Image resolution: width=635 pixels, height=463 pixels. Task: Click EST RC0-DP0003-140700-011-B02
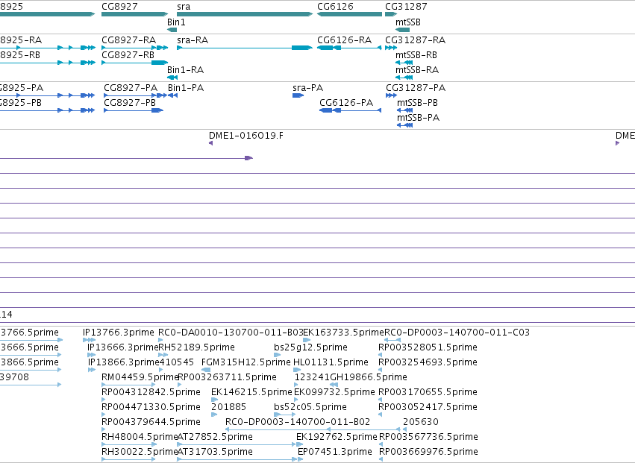pos(298,422)
